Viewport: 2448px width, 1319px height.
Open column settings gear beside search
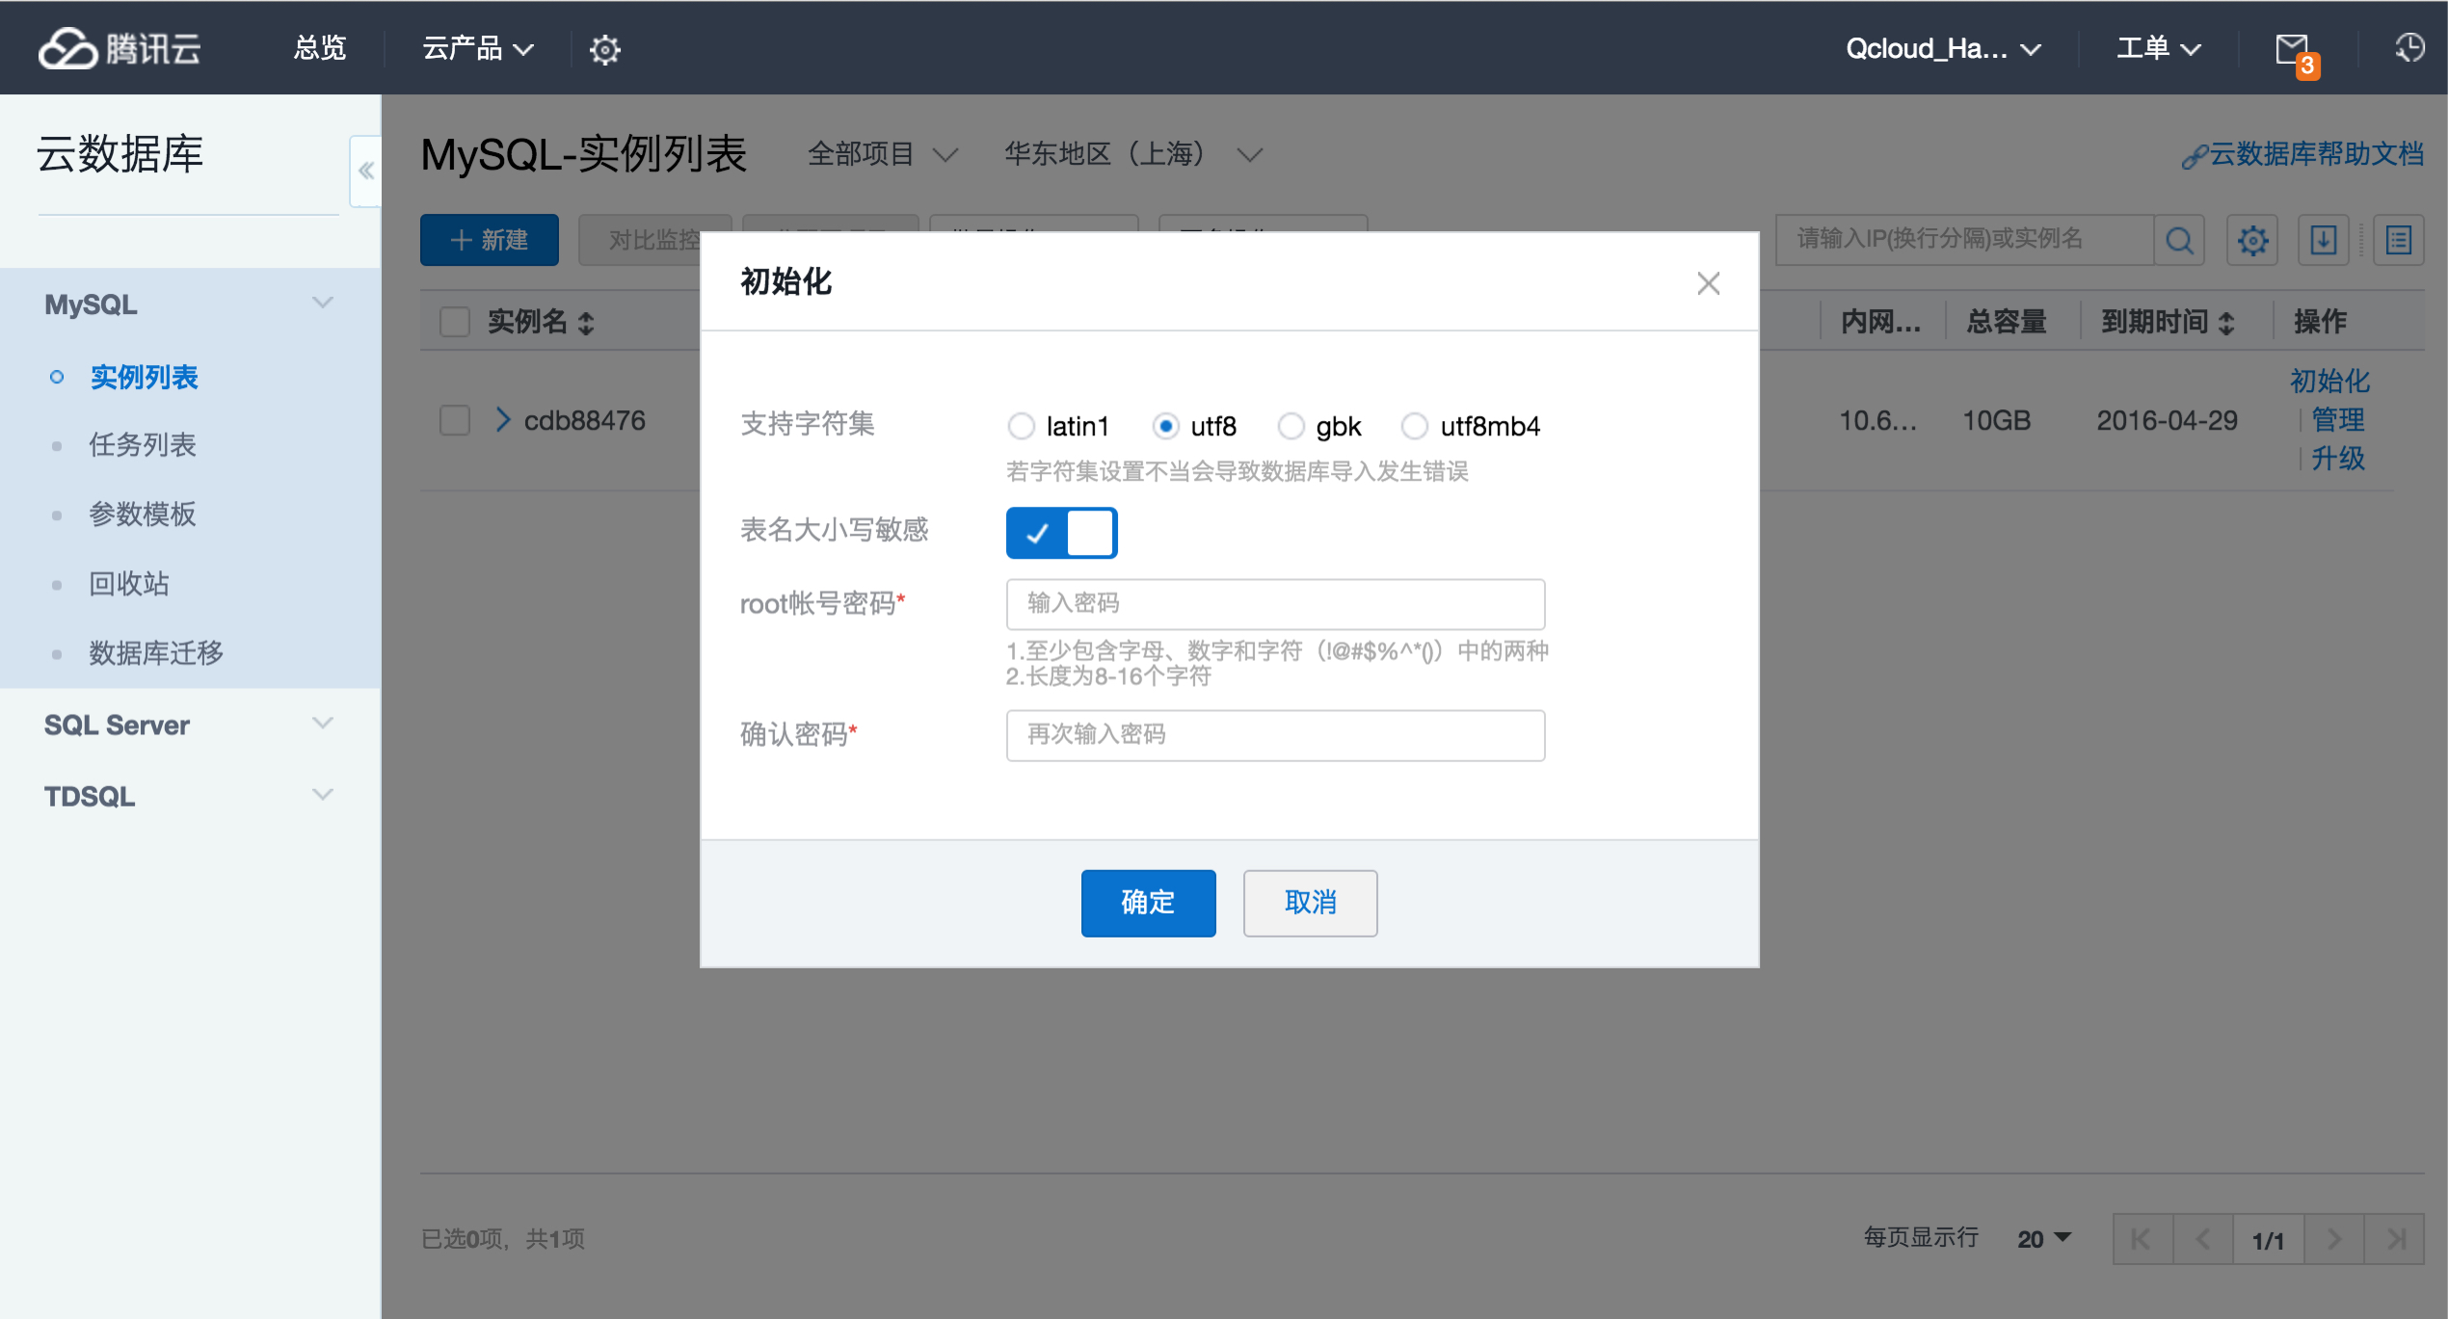point(2252,240)
